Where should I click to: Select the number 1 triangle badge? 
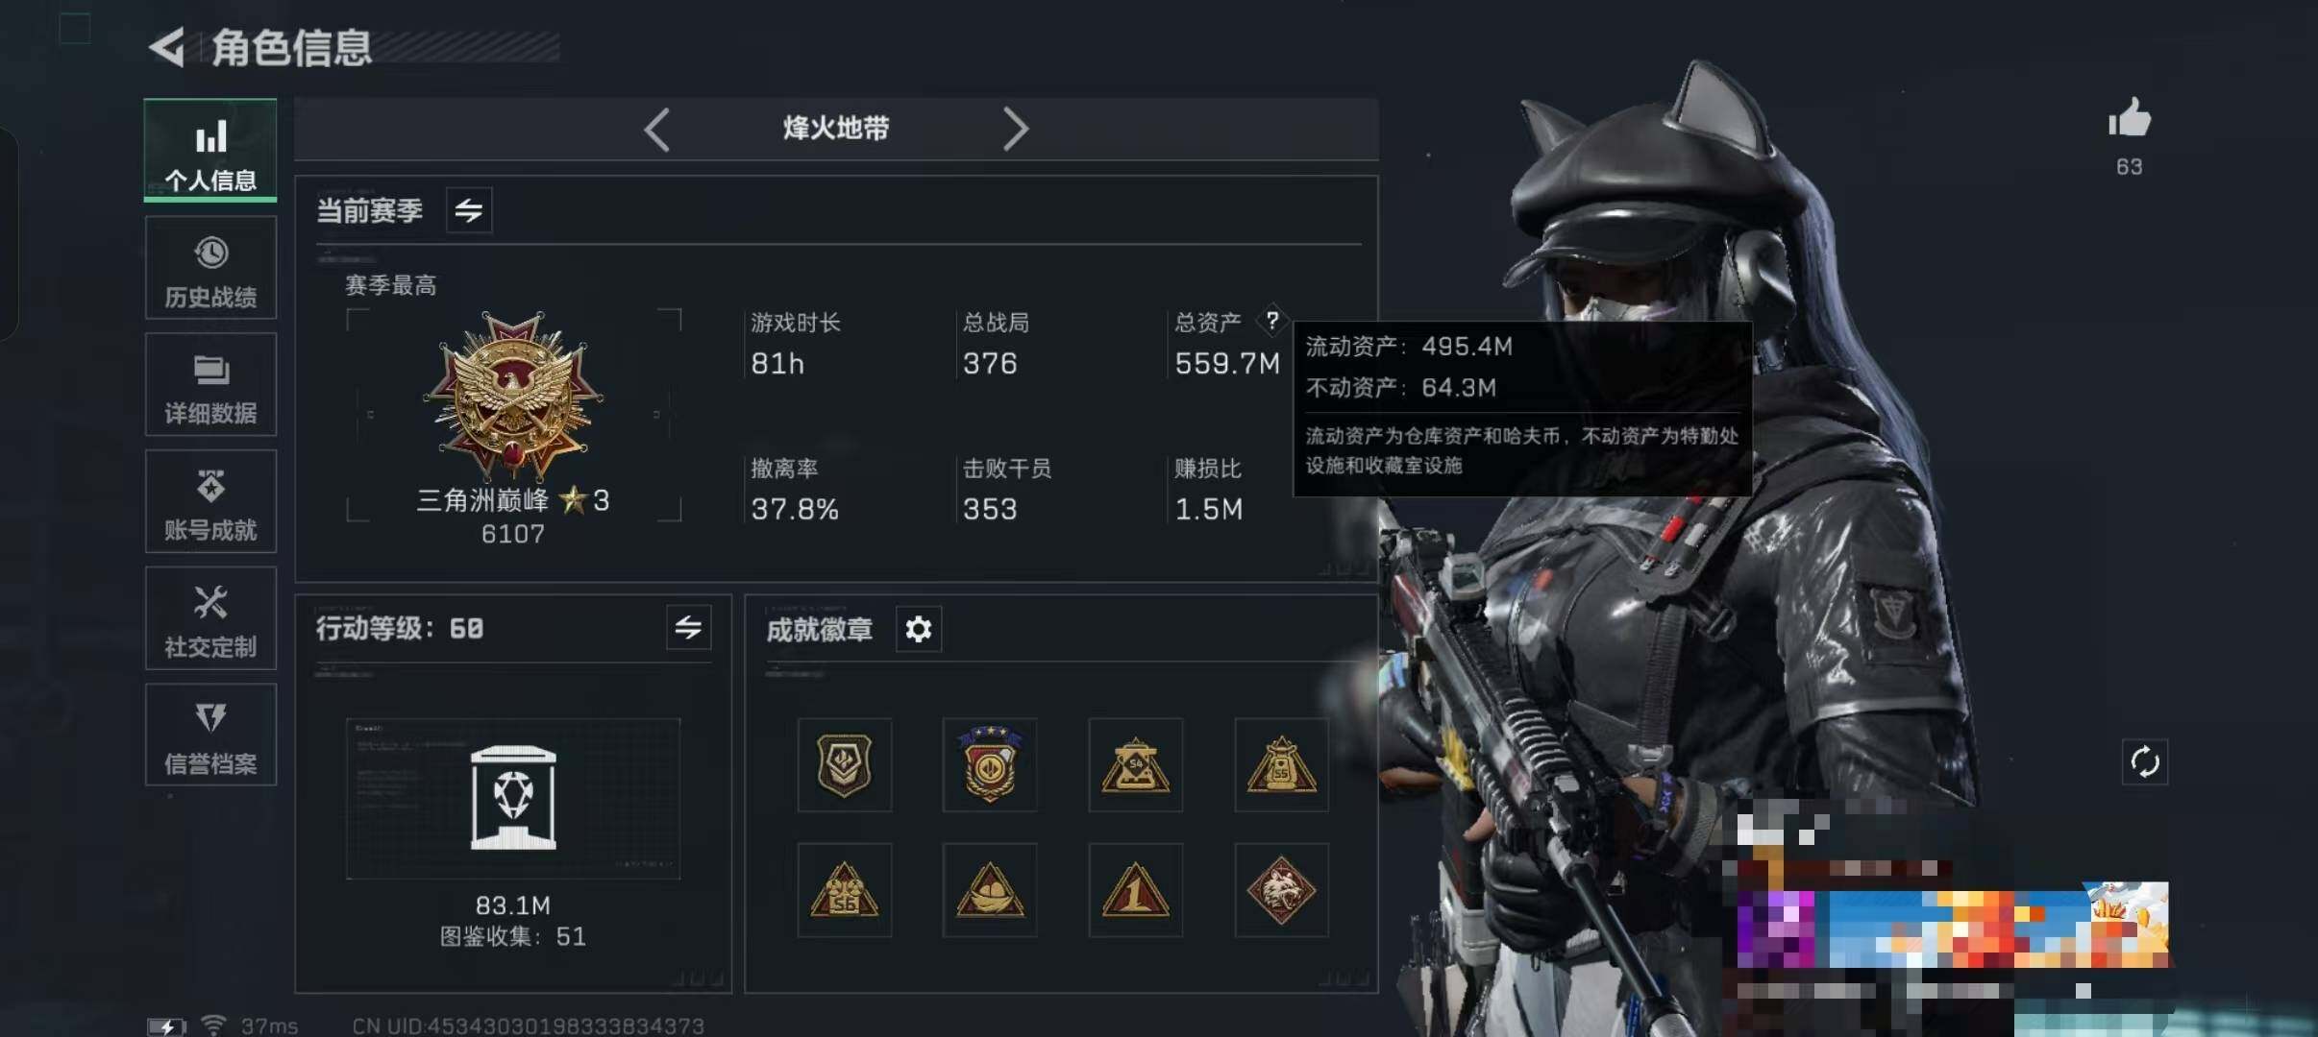[1135, 890]
